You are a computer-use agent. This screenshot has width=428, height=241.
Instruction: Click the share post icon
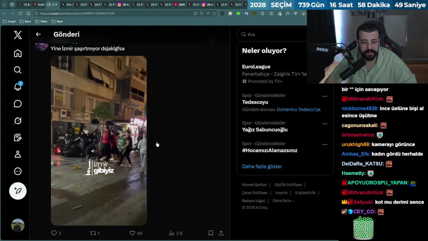point(221,233)
